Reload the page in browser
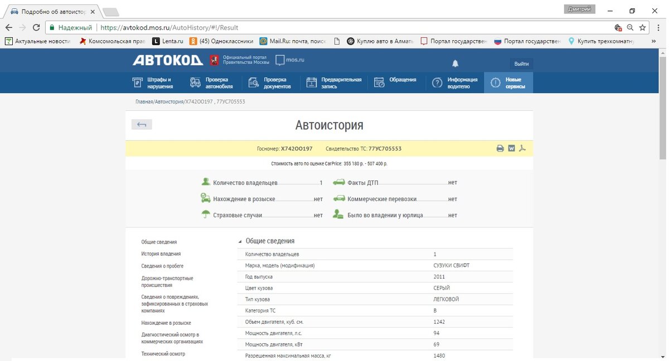 [36, 27]
